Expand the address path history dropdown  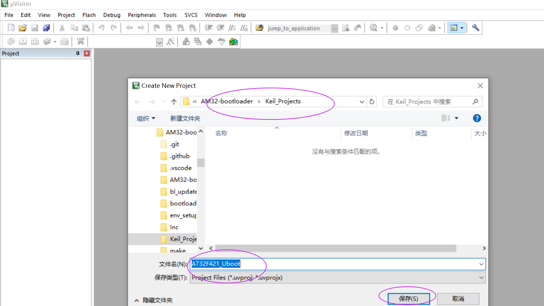click(x=362, y=102)
